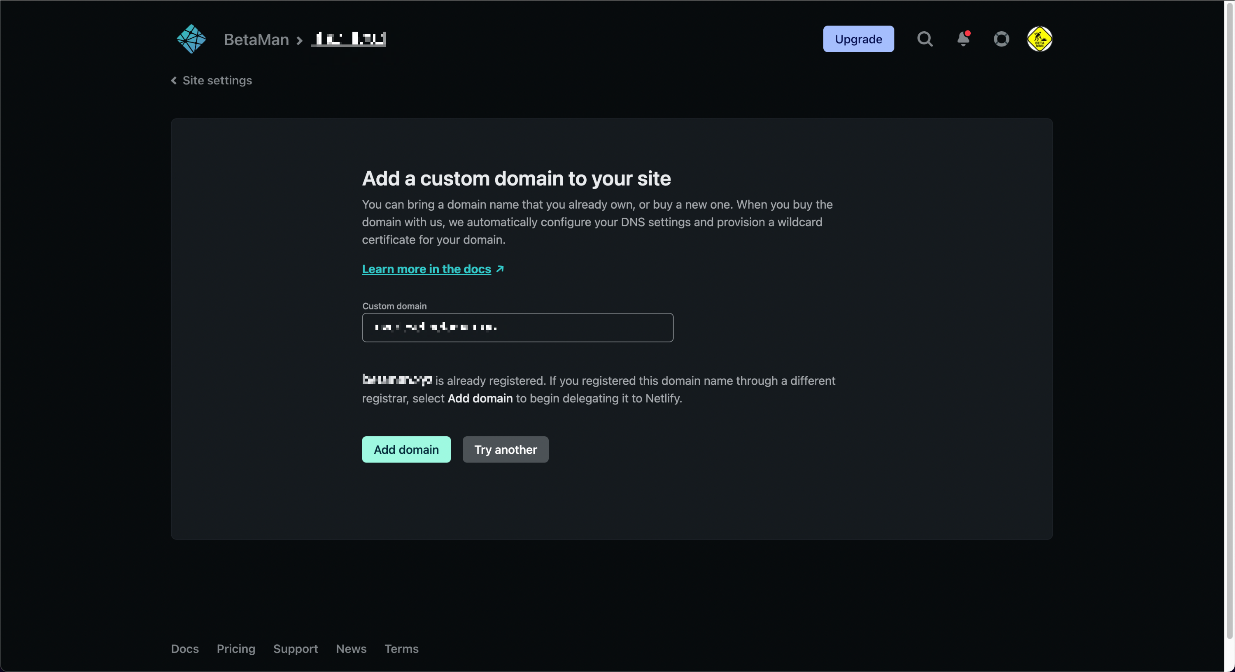Focus the Custom domain text field
This screenshot has height=672, width=1235.
point(517,328)
